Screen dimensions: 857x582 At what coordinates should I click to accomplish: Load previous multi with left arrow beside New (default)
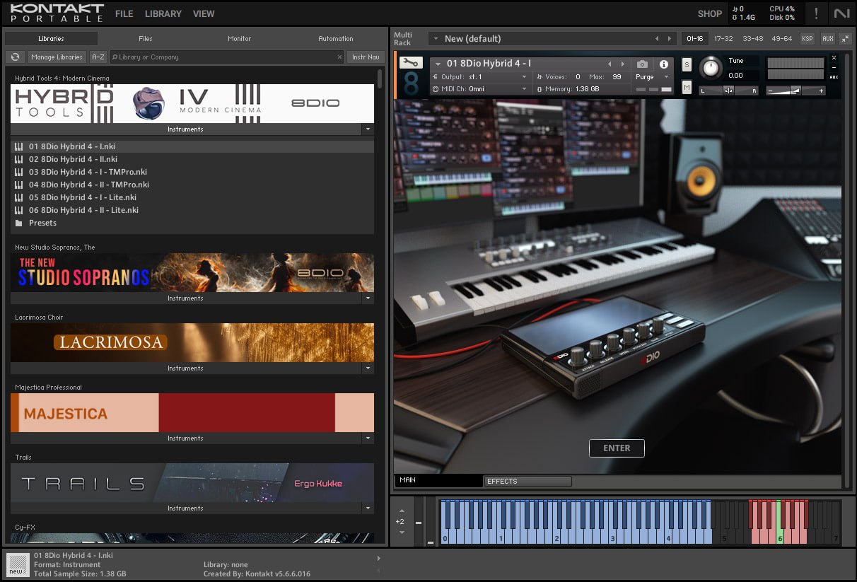(657, 39)
